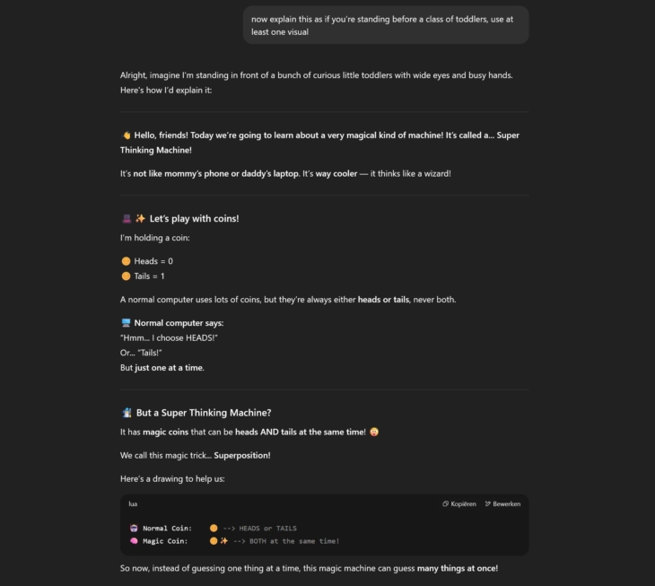This screenshot has height=586, width=655.
Task: Select the user prompt bubble about toddlers
Action: [x=386, y=25]
